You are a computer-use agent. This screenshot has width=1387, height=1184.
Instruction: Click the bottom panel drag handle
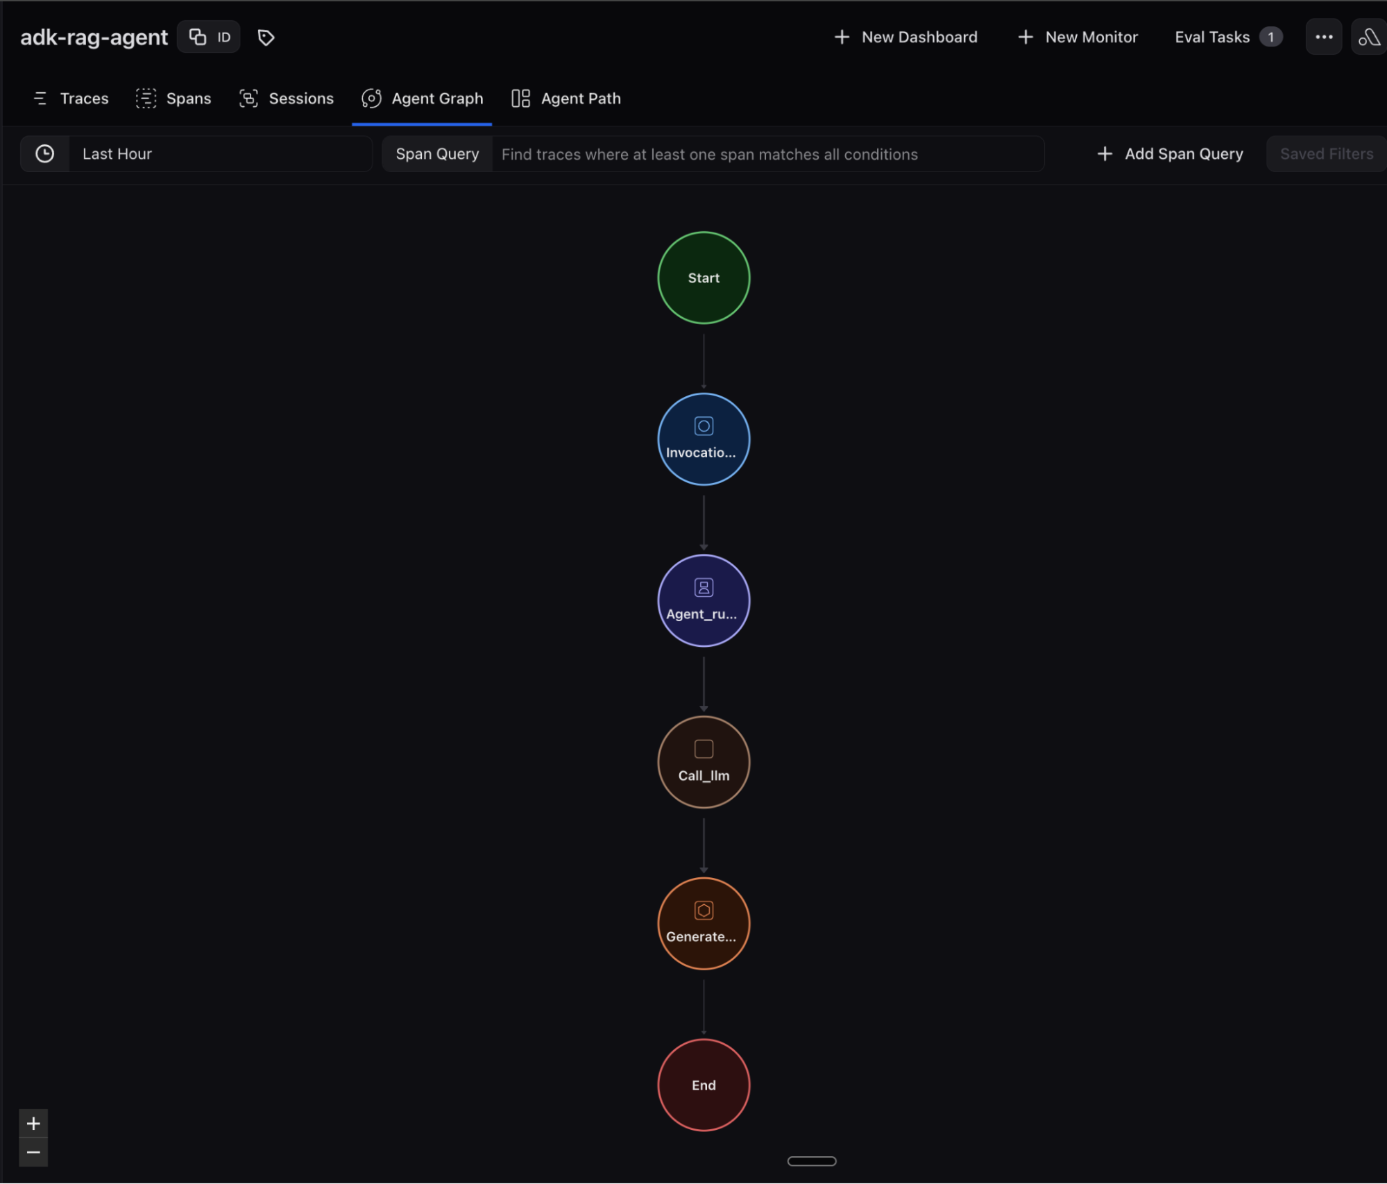[811, 1161]
